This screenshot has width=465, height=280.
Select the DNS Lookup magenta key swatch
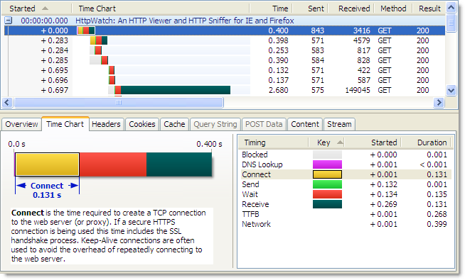pos(327,164)
